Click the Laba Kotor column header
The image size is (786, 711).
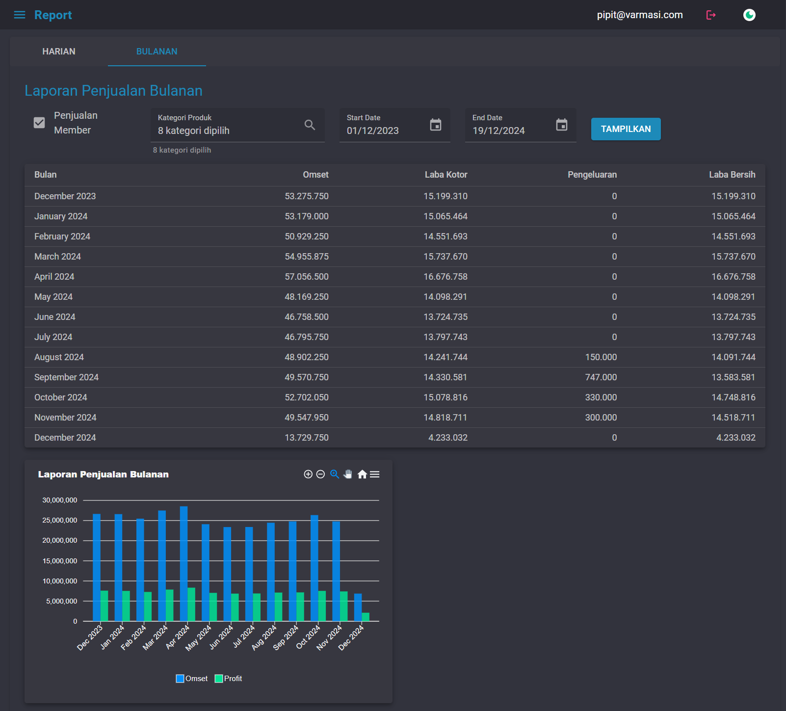(446, 175)
